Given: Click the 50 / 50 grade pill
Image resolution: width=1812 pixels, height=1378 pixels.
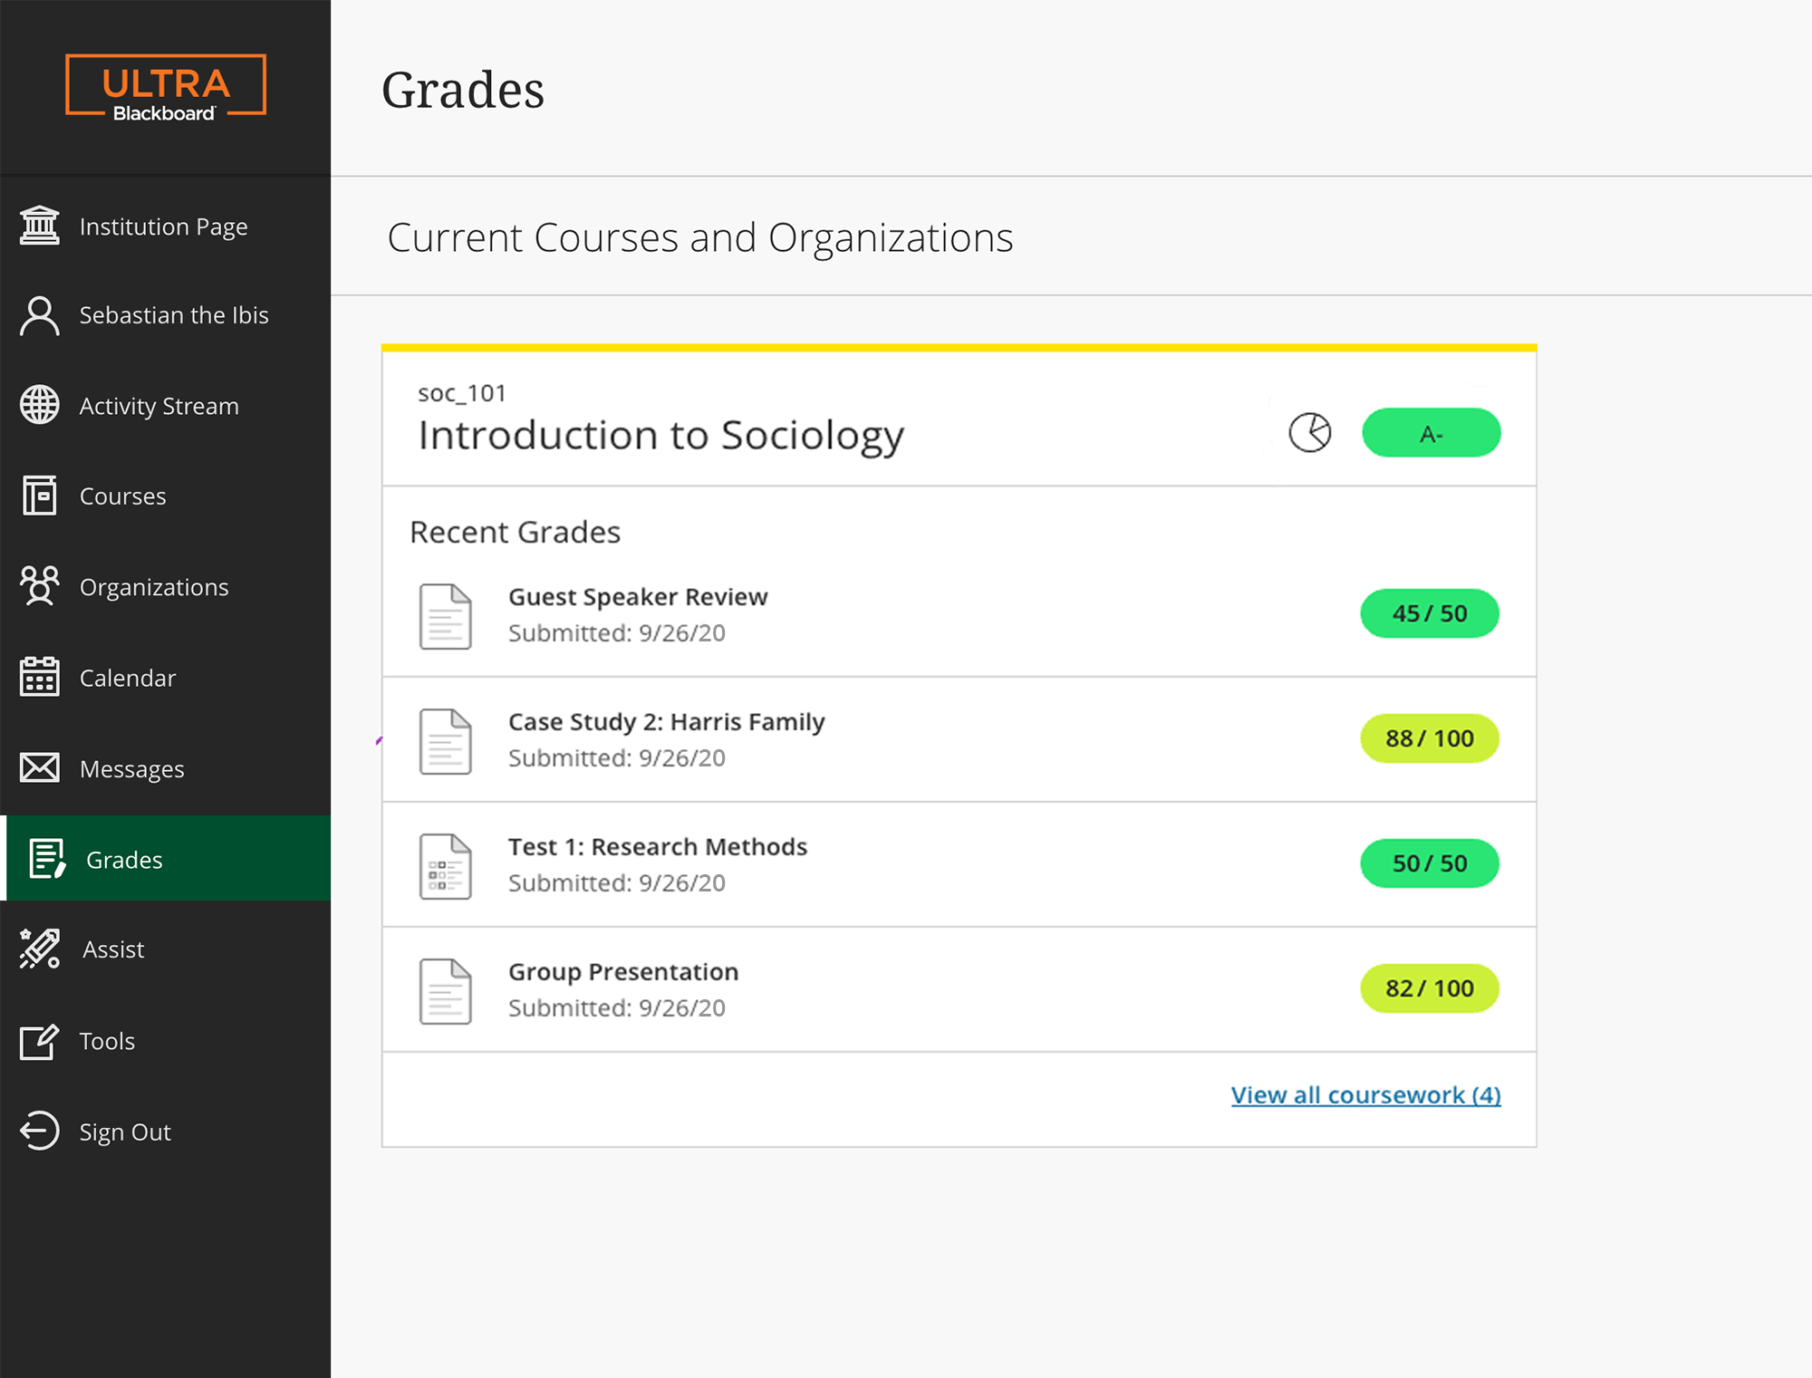Looking at the screenshot, I should (x=1430, y=863).
